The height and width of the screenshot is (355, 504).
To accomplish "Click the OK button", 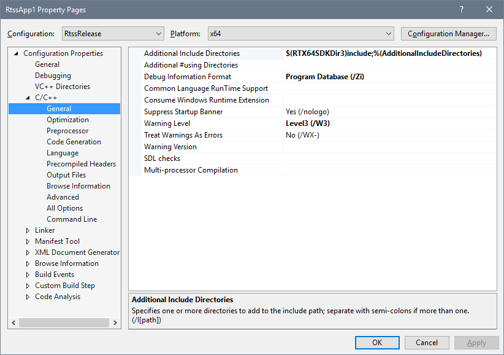I will pyautogui.click(x=376, y=342).
